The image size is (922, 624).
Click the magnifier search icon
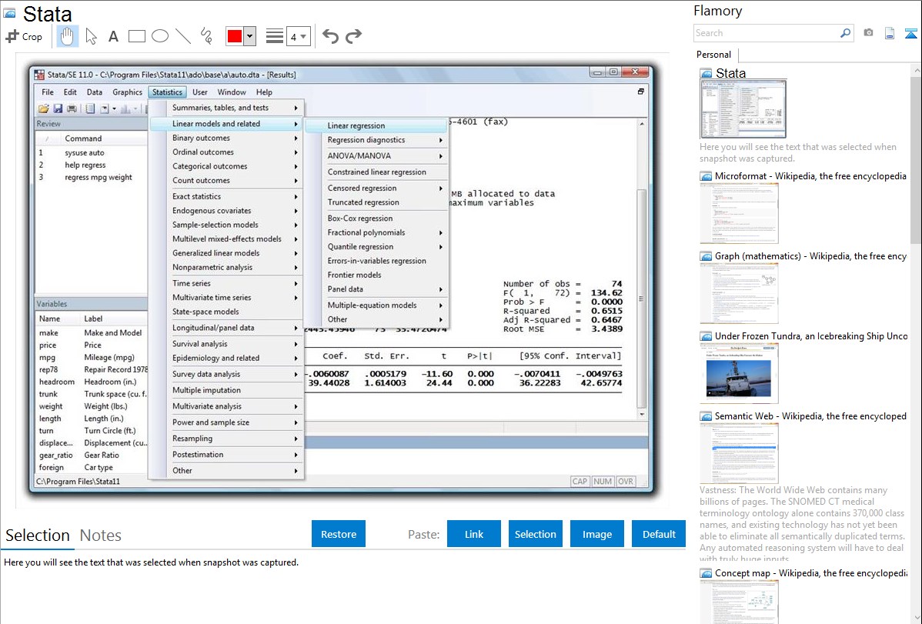pyautogui.click(x=845, y=33)
